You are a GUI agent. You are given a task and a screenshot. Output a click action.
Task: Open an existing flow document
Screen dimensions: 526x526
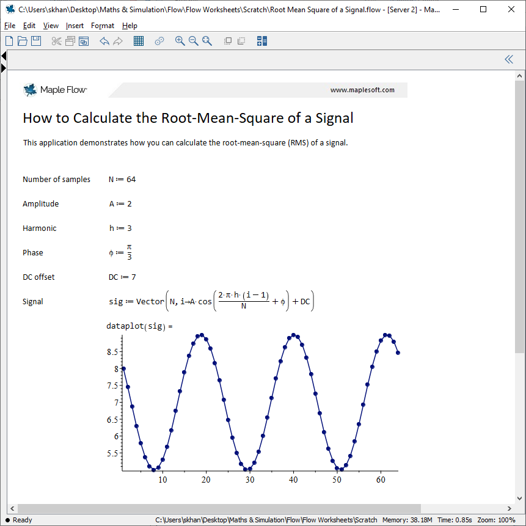22,41
